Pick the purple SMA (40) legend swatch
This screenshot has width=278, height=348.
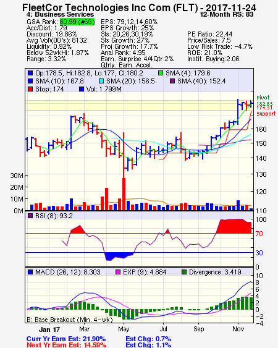point(172,81)
